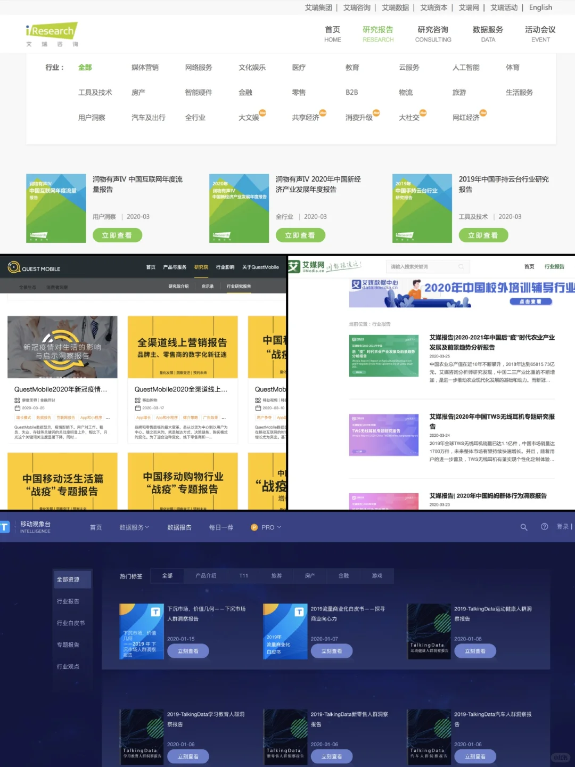Switch to English in the iResearch top bar
The image size is (575, 767).
[540, 7]
